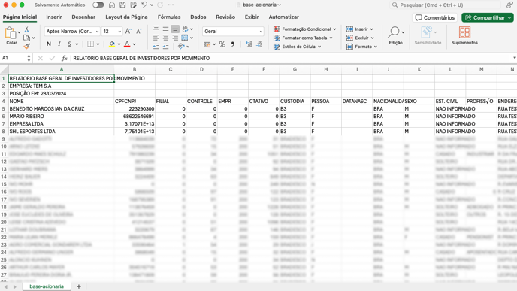Click the Excluir cells button
This screenshot has width=517, height=291.
(x=360, y=38)
